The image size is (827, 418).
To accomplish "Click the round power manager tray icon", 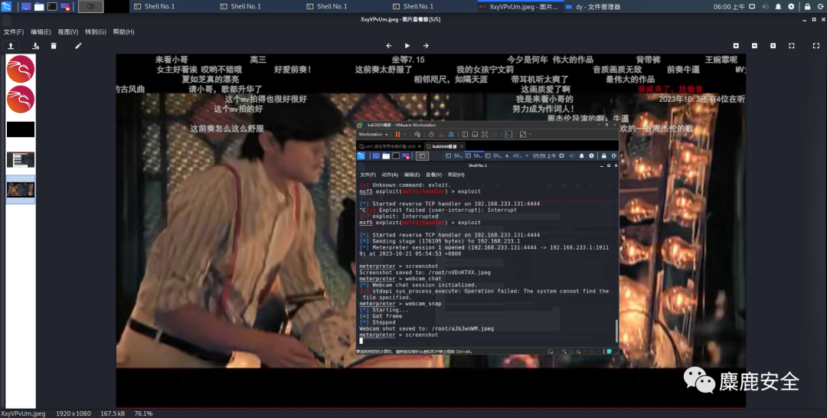I will pyautogui.click(x=791, y=6).
